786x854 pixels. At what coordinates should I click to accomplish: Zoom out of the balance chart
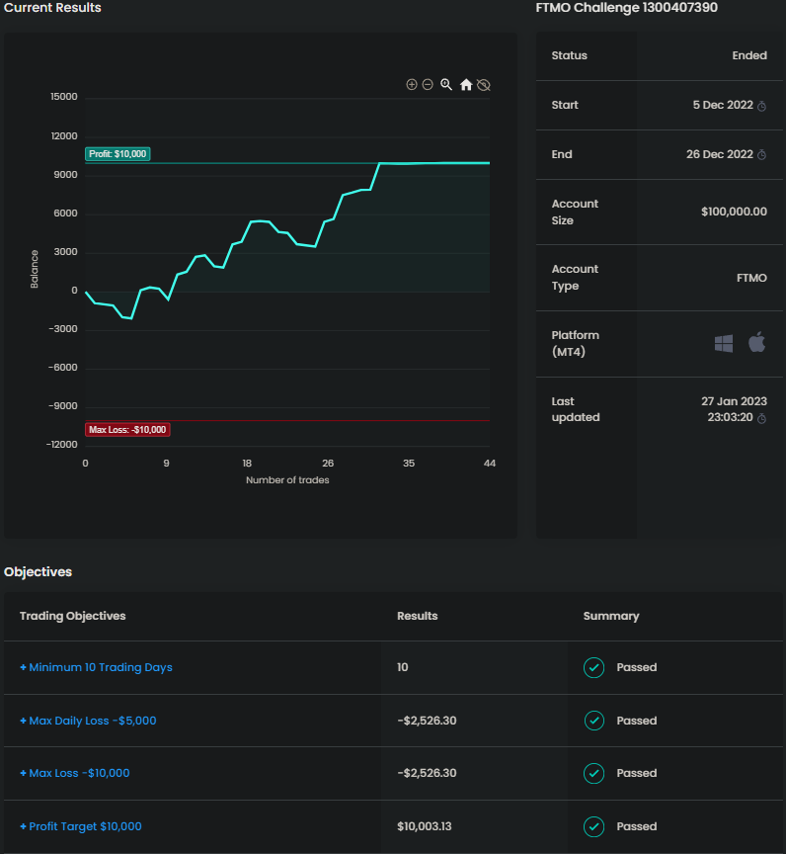pos(429,84)
